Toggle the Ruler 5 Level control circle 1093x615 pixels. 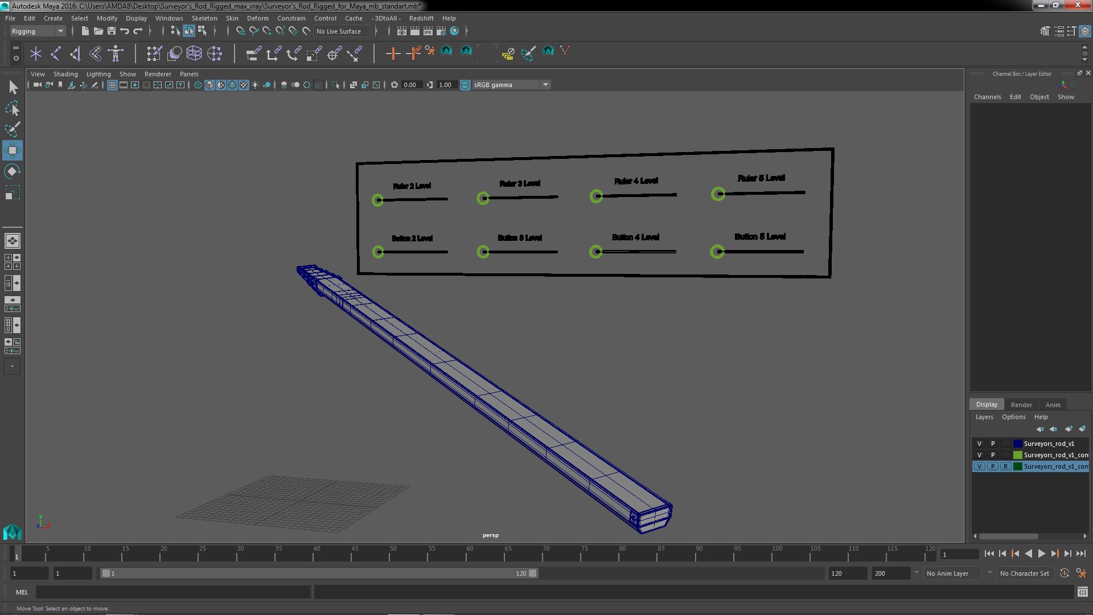tap(718, 194)
